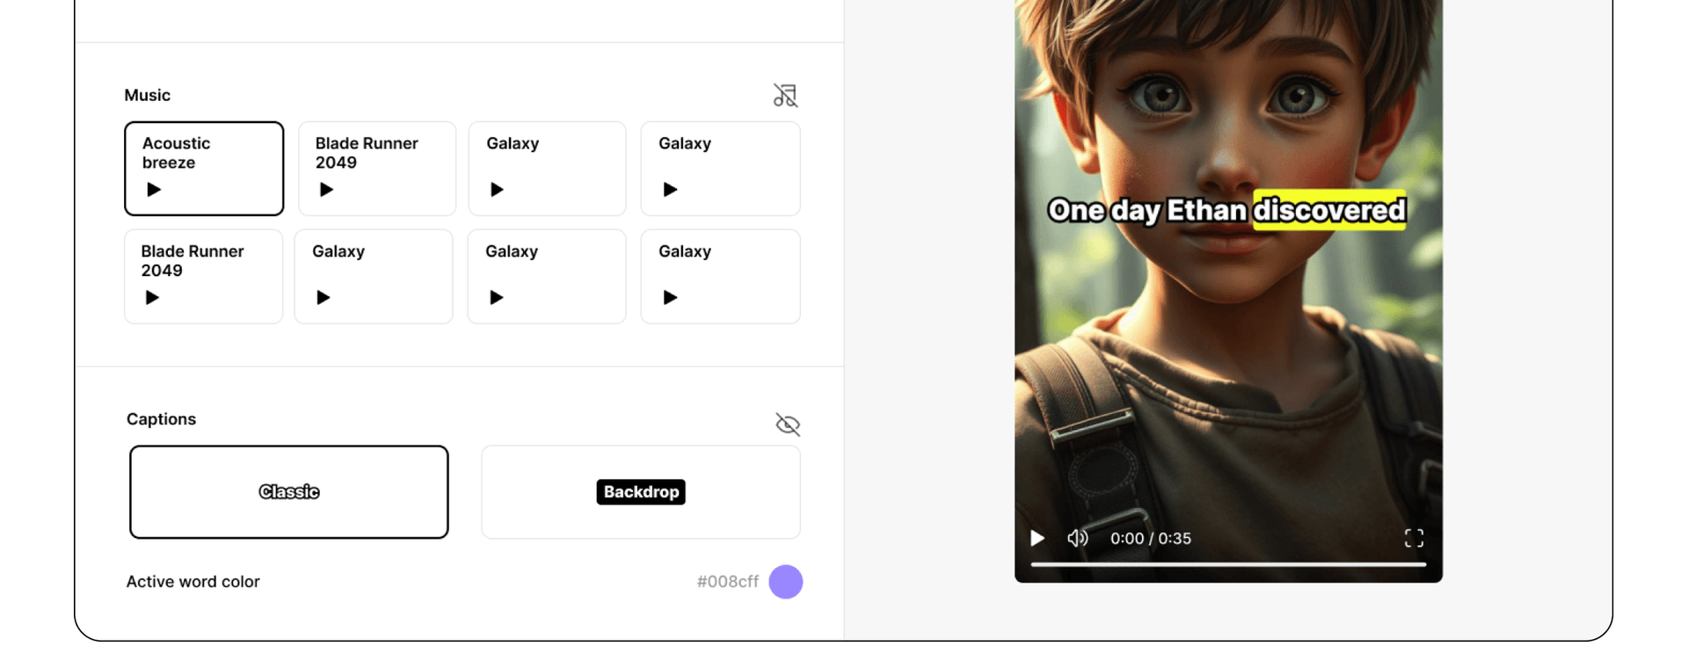1688x668 pixels.
Task: Preview Blade Runner 2049 beneath Acoustic breeze
Action: (152, 297)
